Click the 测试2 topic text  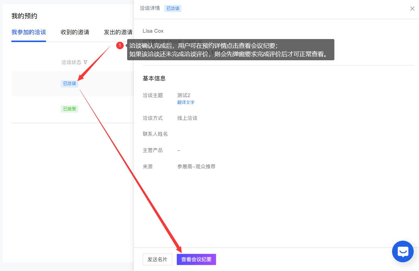(x=184, y=95)
